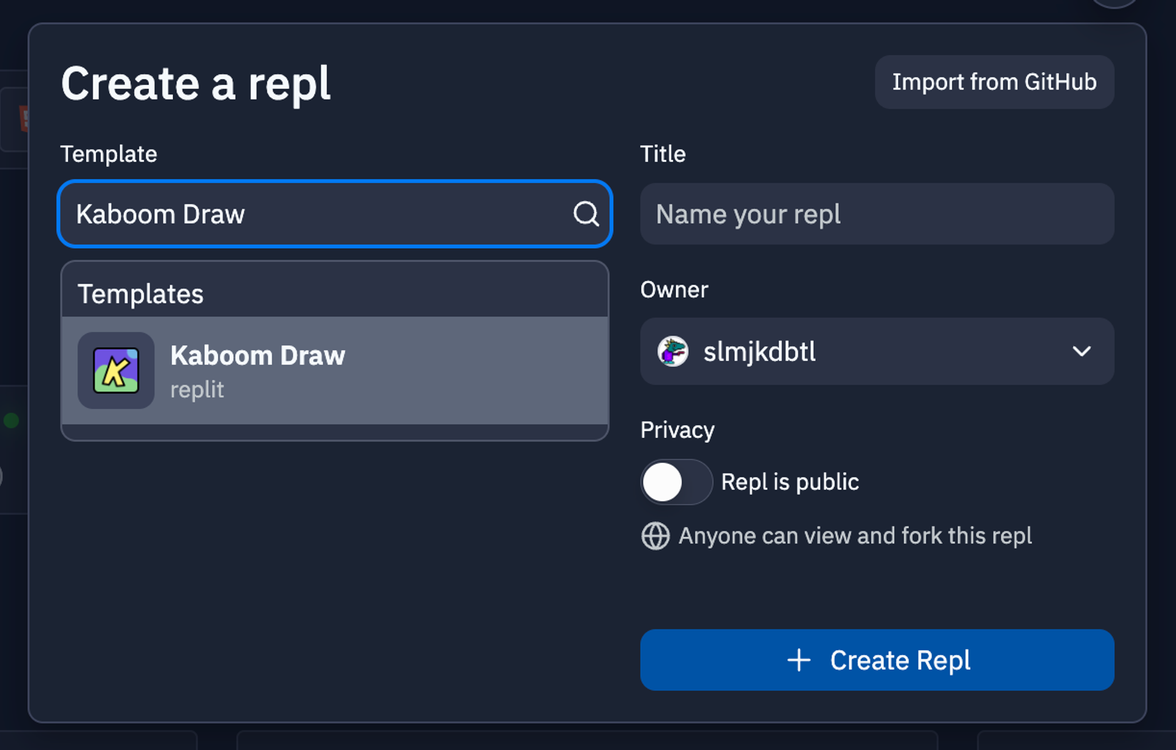Open the Owner dropdown via its chevron
1176x750 pixels.
pyautogui.click(x=1082, y=351)
